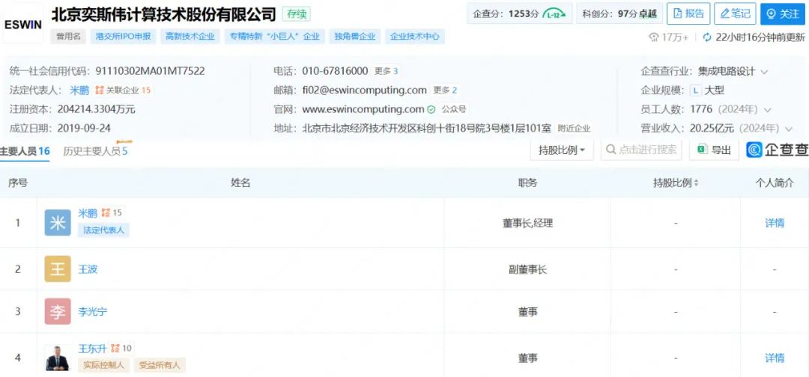Screen dimensions: 809x377
Task: Click the ESWIN company logo
Action: (x=22, y=24)
